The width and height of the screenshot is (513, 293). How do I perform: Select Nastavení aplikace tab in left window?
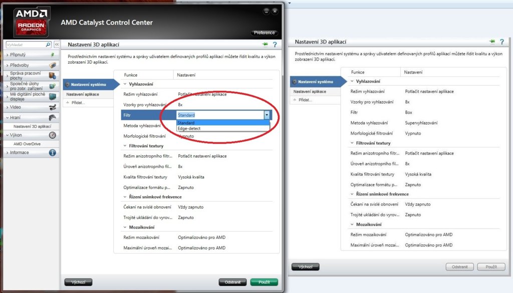tap(88, 94)
